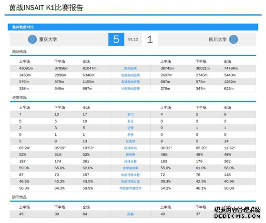Open the 跑动距离 stat link
Screen dimensions: 266x223
(130, 68)
